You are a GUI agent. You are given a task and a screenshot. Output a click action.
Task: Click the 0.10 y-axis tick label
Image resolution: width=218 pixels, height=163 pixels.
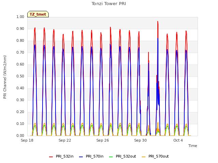coord(20,124)
